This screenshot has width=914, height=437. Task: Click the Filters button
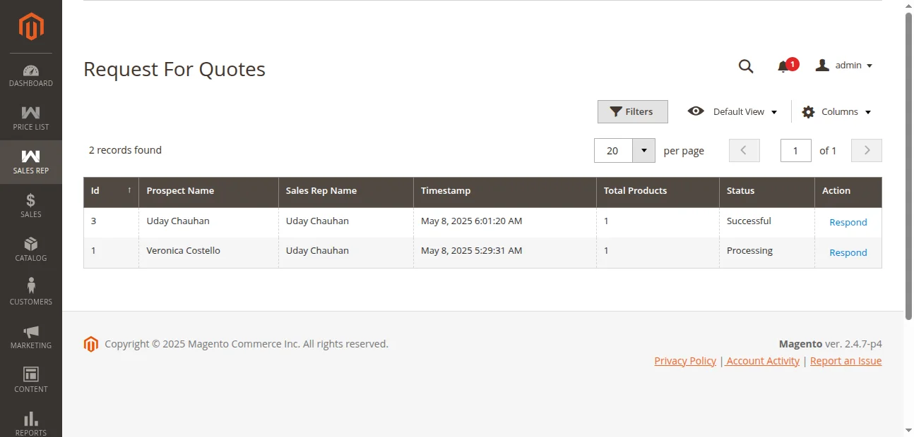click(632, 111)
